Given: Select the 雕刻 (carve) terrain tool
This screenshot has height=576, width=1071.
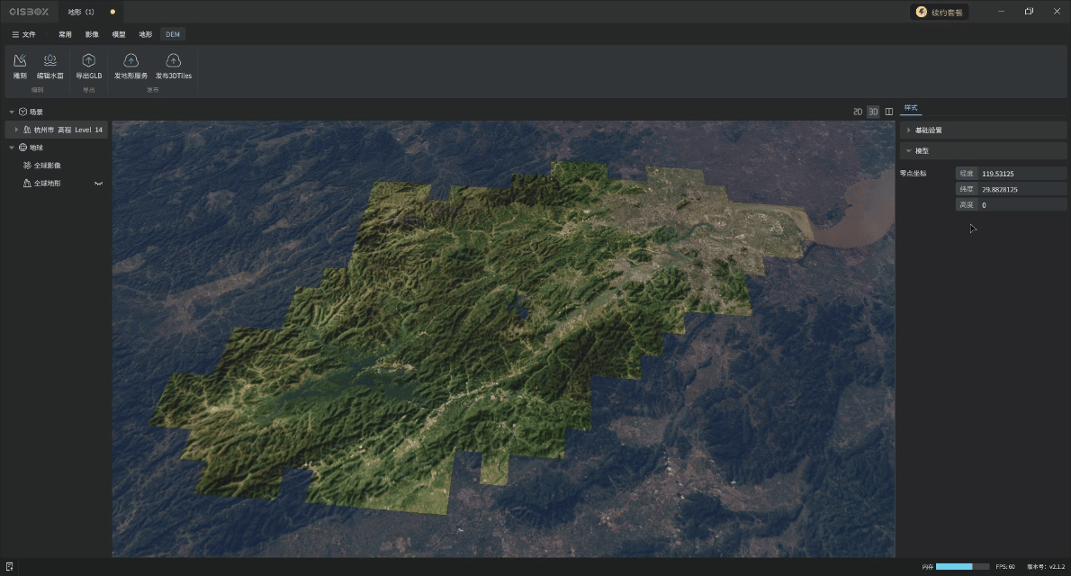Looking at the screenshot, I should (20, 61).
